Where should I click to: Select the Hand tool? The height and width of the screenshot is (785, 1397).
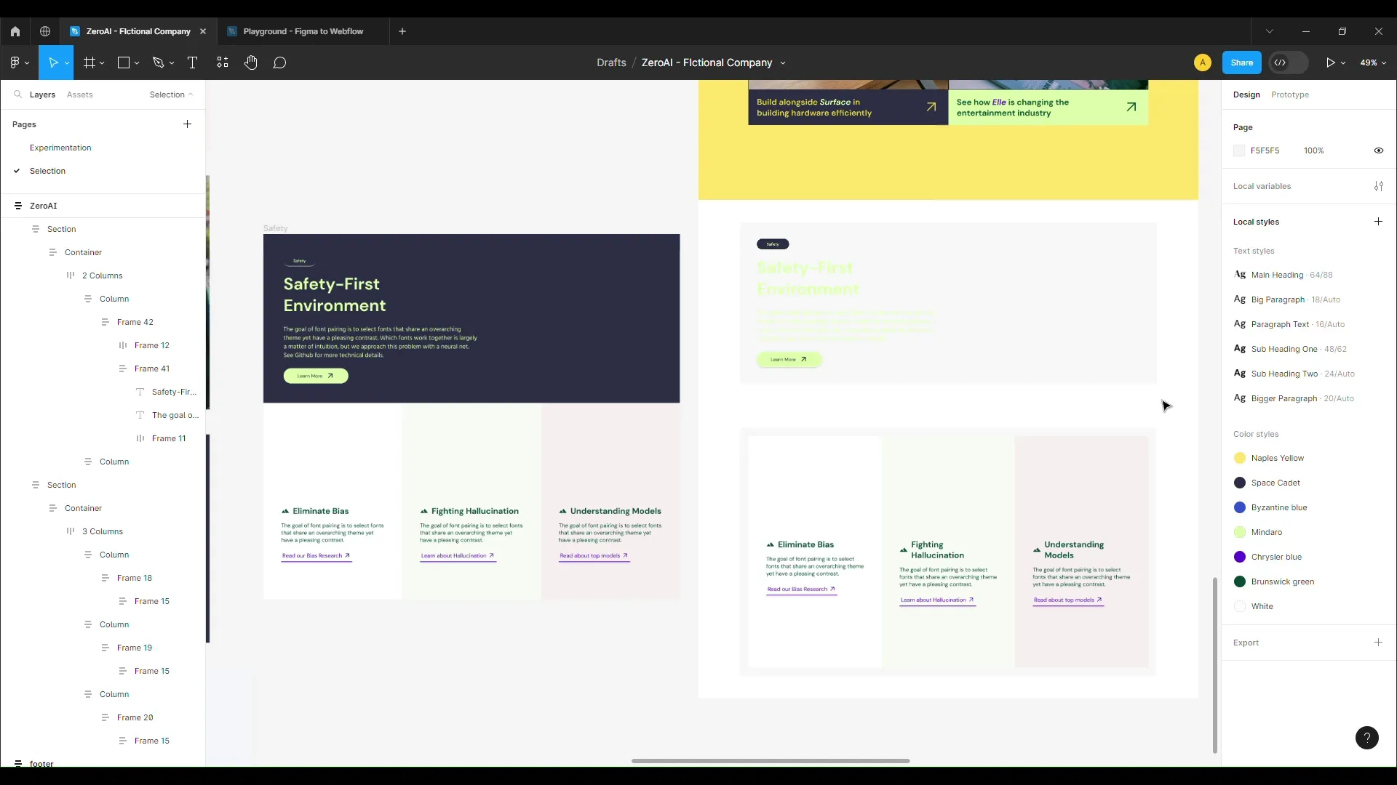(251, 63)
